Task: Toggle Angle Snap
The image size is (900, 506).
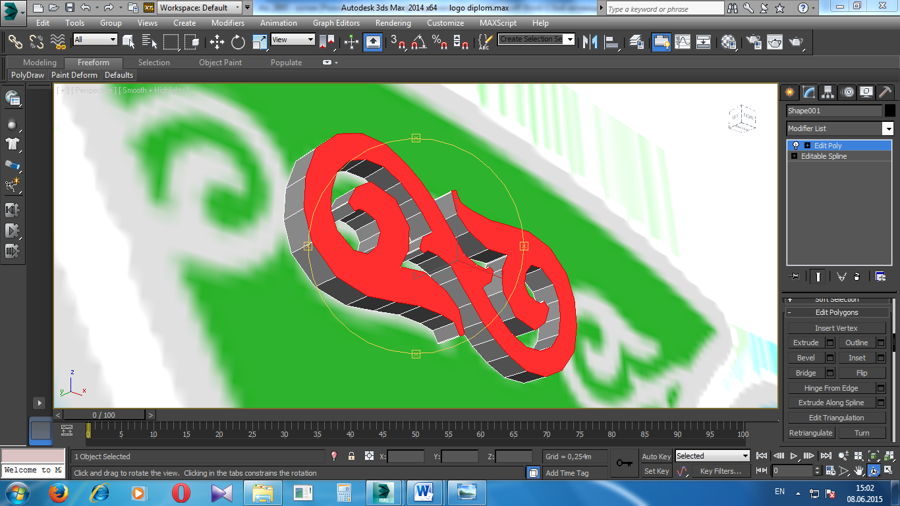Action: [418, 42]
